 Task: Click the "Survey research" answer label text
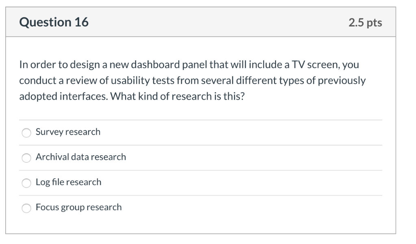pyautogui.click(x=68, y=132)
